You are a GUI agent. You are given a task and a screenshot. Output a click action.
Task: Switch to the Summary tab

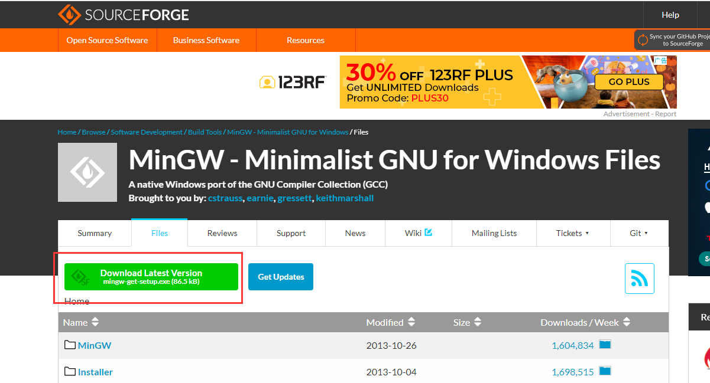coord(95,233)
